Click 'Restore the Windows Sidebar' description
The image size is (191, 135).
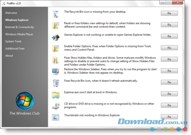click(x=110, y=71)
